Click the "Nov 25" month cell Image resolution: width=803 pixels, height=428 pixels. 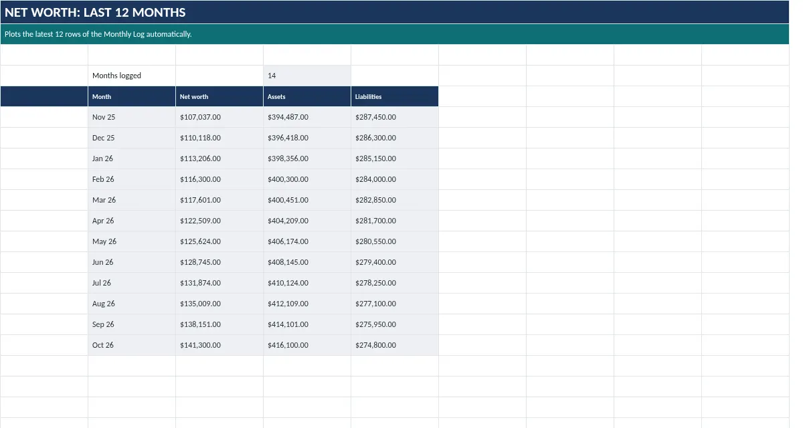(132, 117)
